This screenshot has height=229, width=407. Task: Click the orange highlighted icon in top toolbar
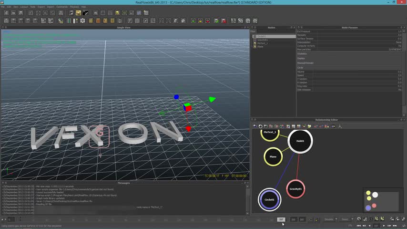(78, 13)
